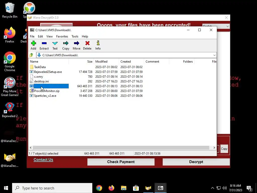257x193 pixels.
Task: Close the Wana Decrypt0r 2.0 window
Action: [226, 18]
